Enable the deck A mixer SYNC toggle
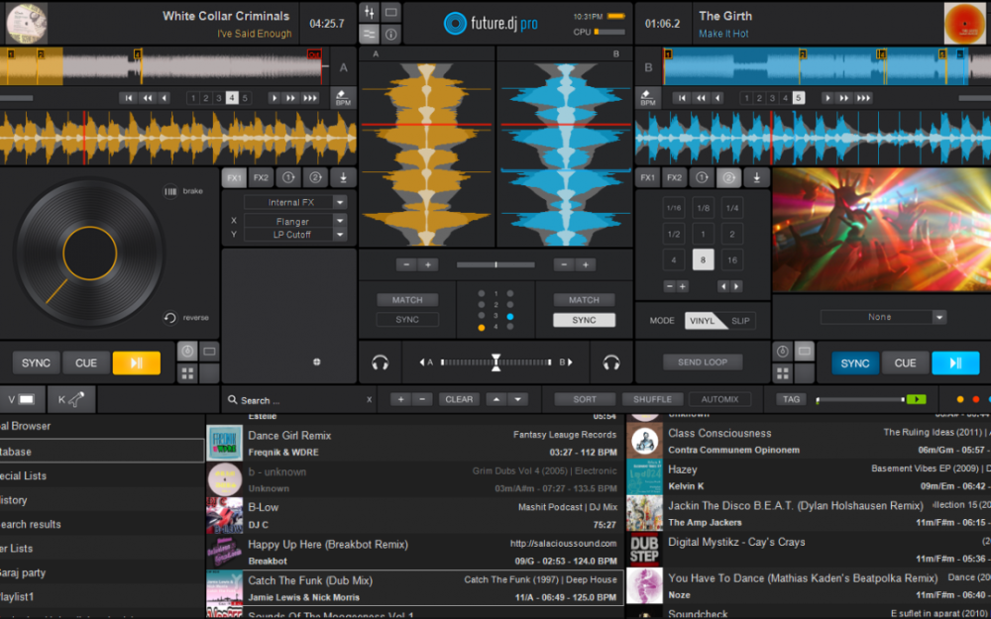Viewport: 991px width, 619px height. coord(407,320)
